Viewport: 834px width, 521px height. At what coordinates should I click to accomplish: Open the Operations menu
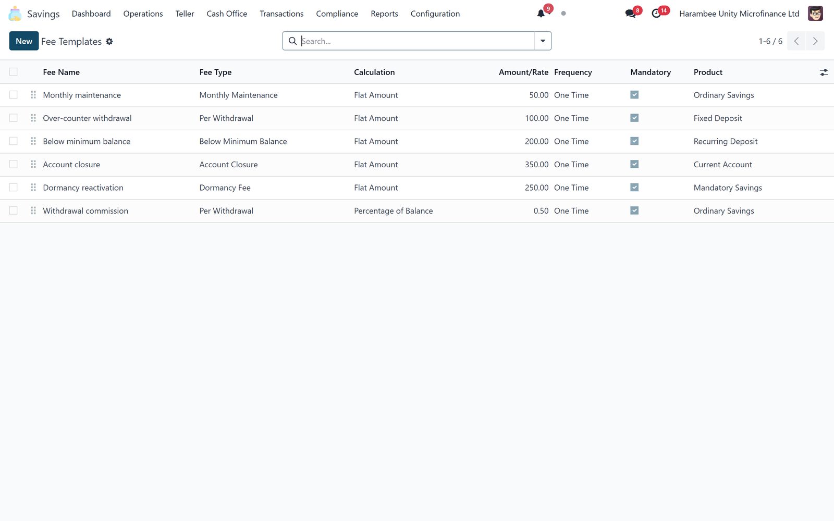click(143, 14)
